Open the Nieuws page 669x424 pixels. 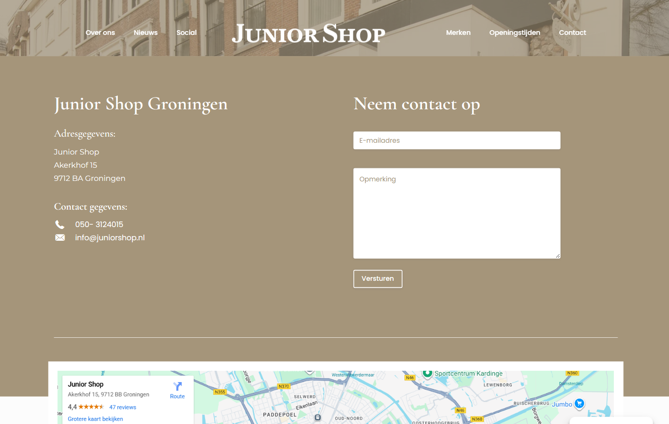pos(145,33)
